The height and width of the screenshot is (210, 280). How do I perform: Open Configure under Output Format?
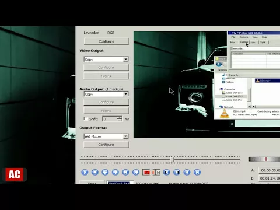tap(106, 145)
